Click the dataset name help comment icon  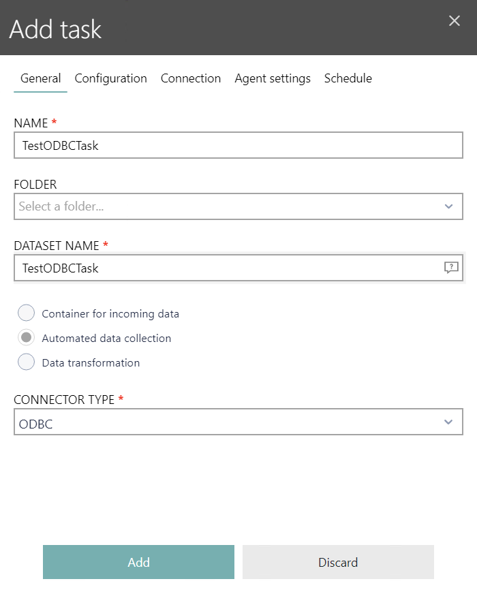450,268
